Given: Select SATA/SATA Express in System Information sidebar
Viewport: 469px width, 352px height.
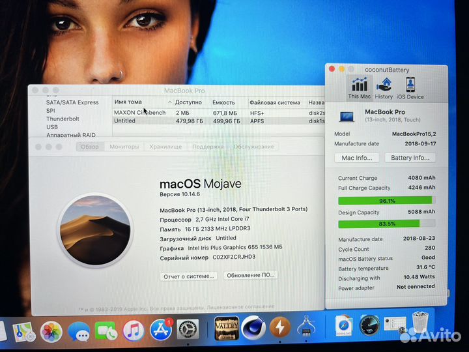Looking at the screenshot, I should [72, 102].
